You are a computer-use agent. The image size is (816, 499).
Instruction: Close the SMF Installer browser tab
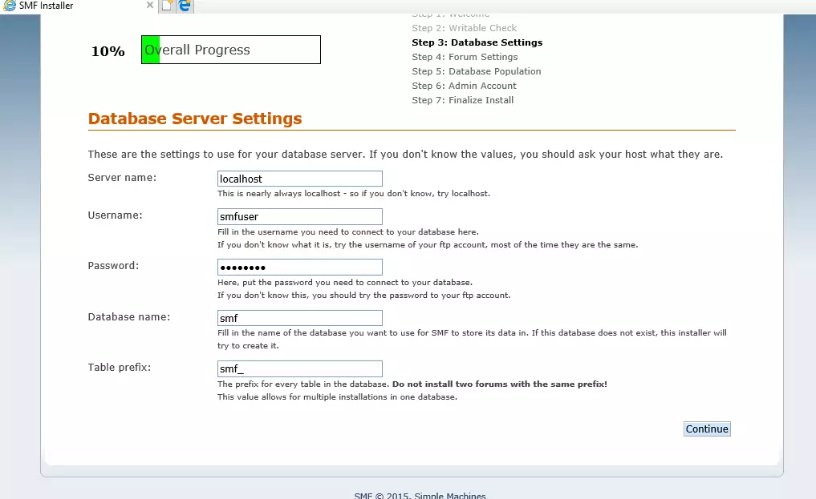click(x=150, y=5)
